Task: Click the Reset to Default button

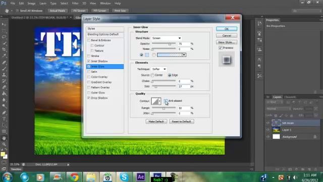Action: 182,121
